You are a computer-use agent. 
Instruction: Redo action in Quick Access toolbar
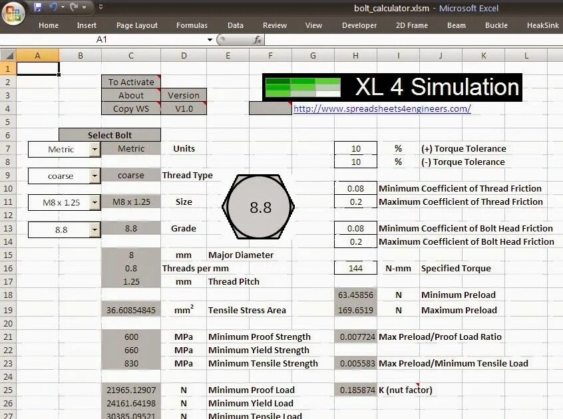coord(75,7)
